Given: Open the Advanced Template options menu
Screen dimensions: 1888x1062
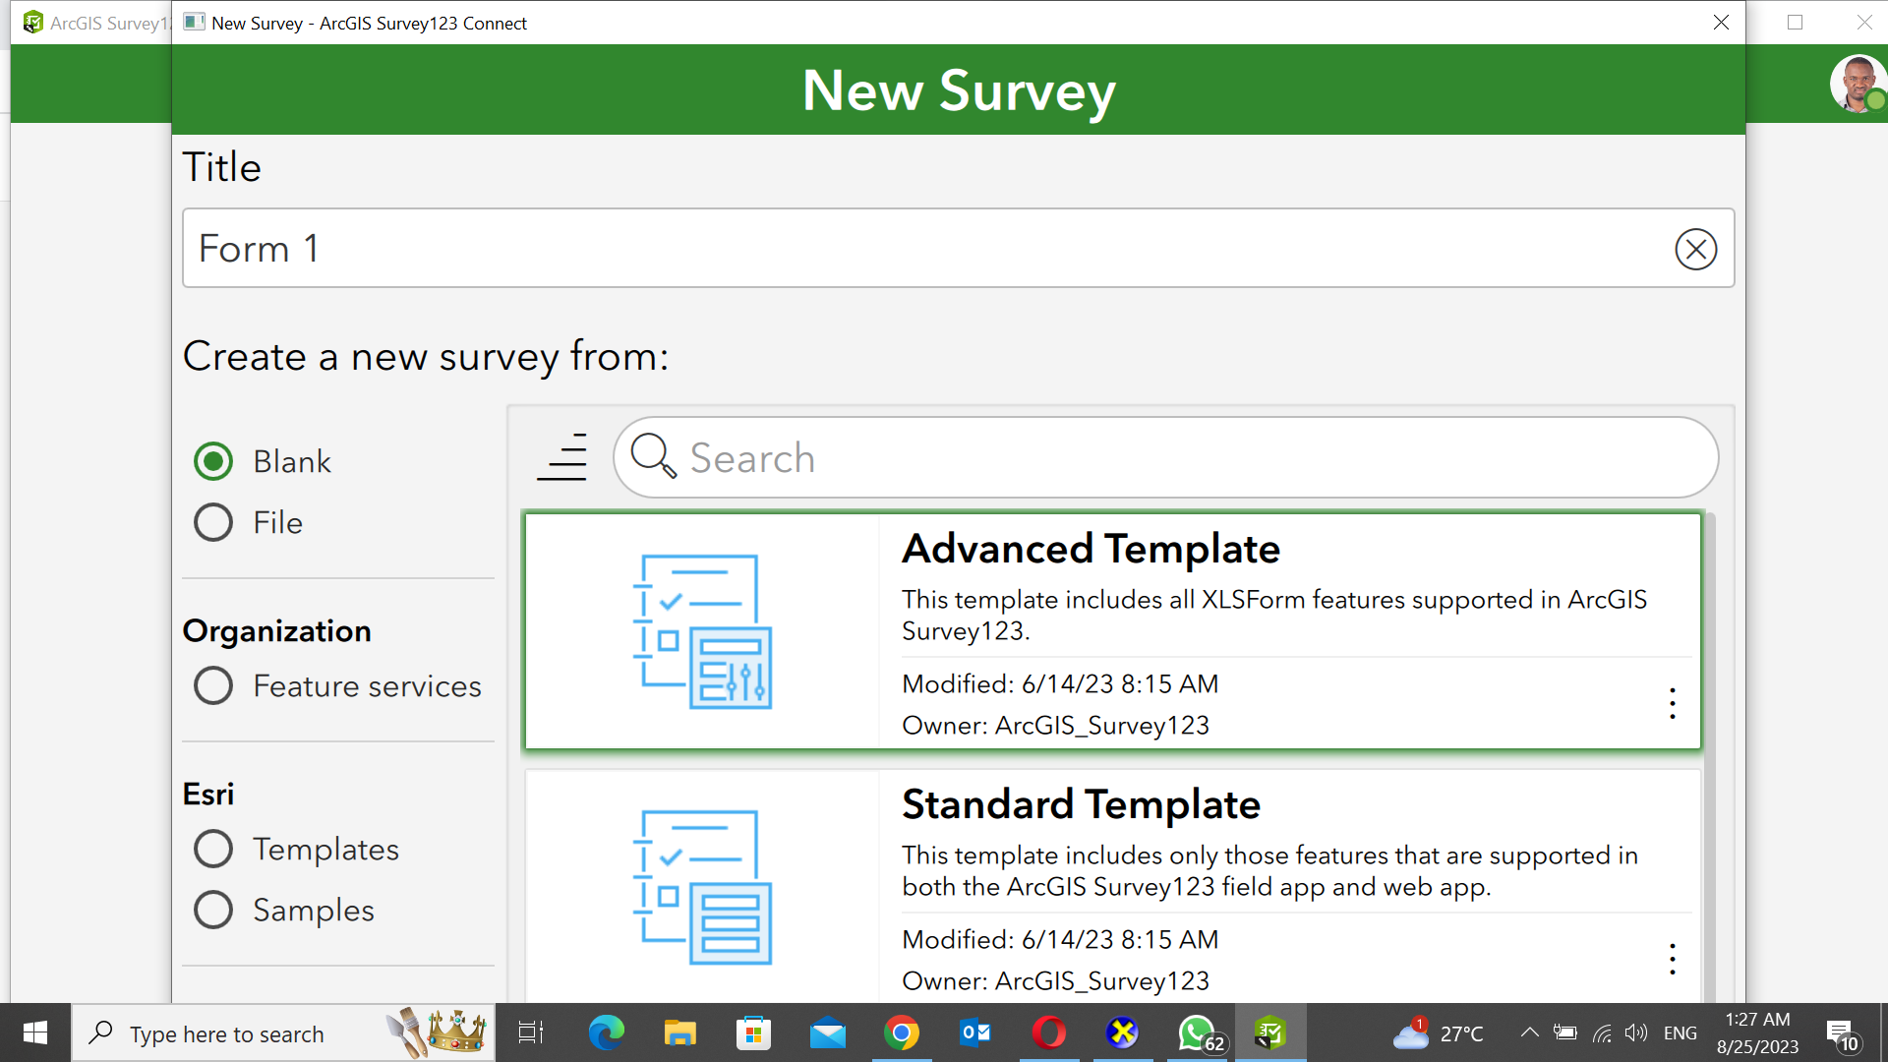Looking at the screenshot, I should tap(1672, 703).
